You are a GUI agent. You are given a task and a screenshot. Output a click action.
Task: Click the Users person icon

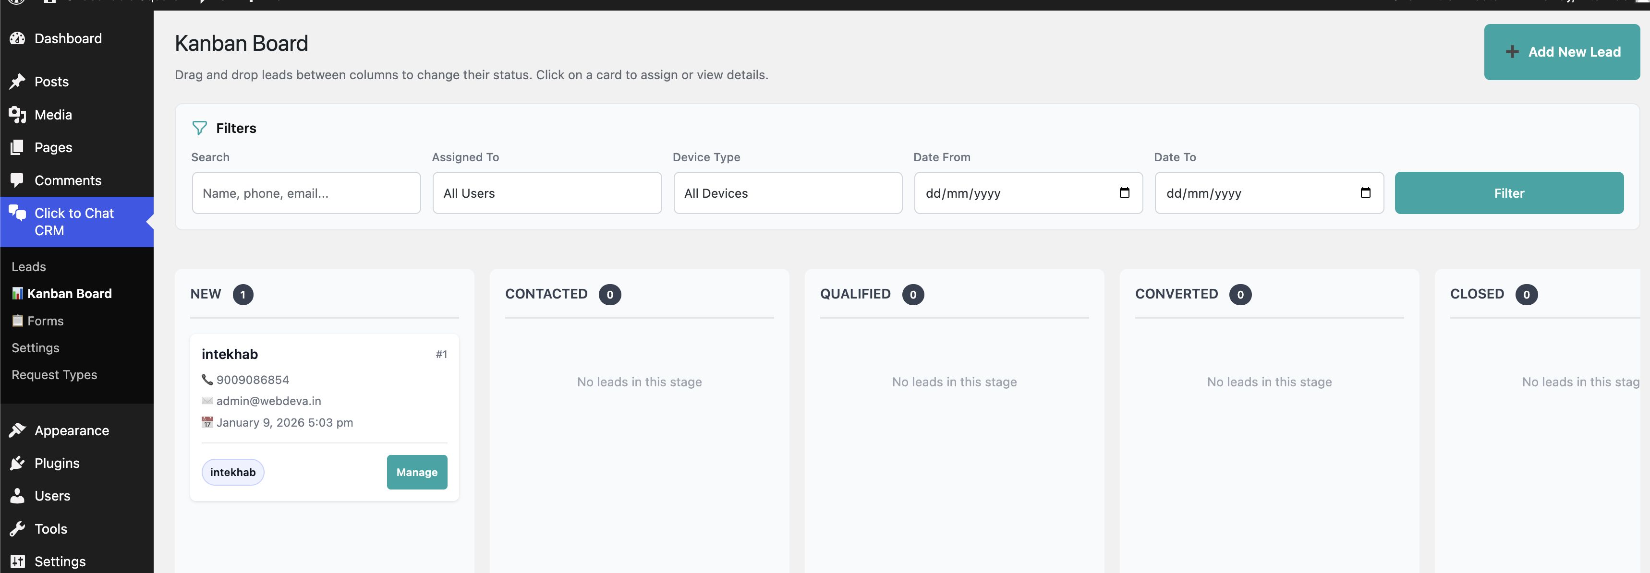pyautogui.click(x=17, y=496)
